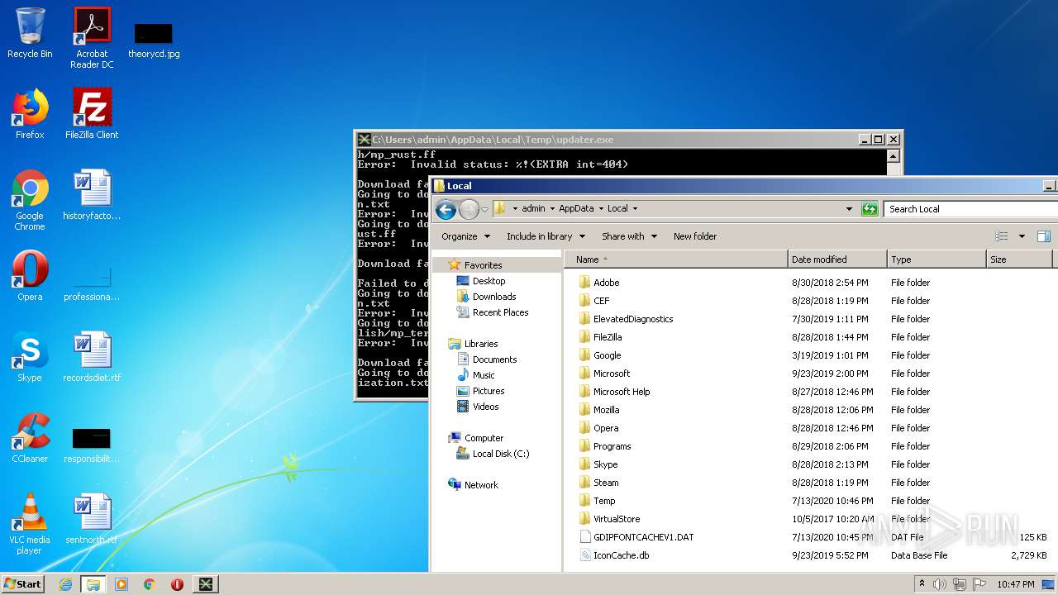Launch Skype from the desktop
Screen dimensions: 1058x595
point(30,357)
